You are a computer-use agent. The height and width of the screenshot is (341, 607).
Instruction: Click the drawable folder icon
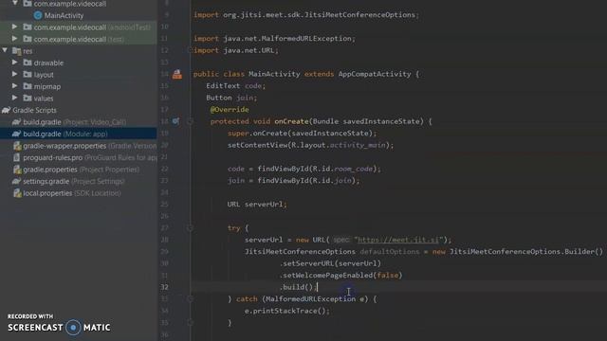point(28,63)
